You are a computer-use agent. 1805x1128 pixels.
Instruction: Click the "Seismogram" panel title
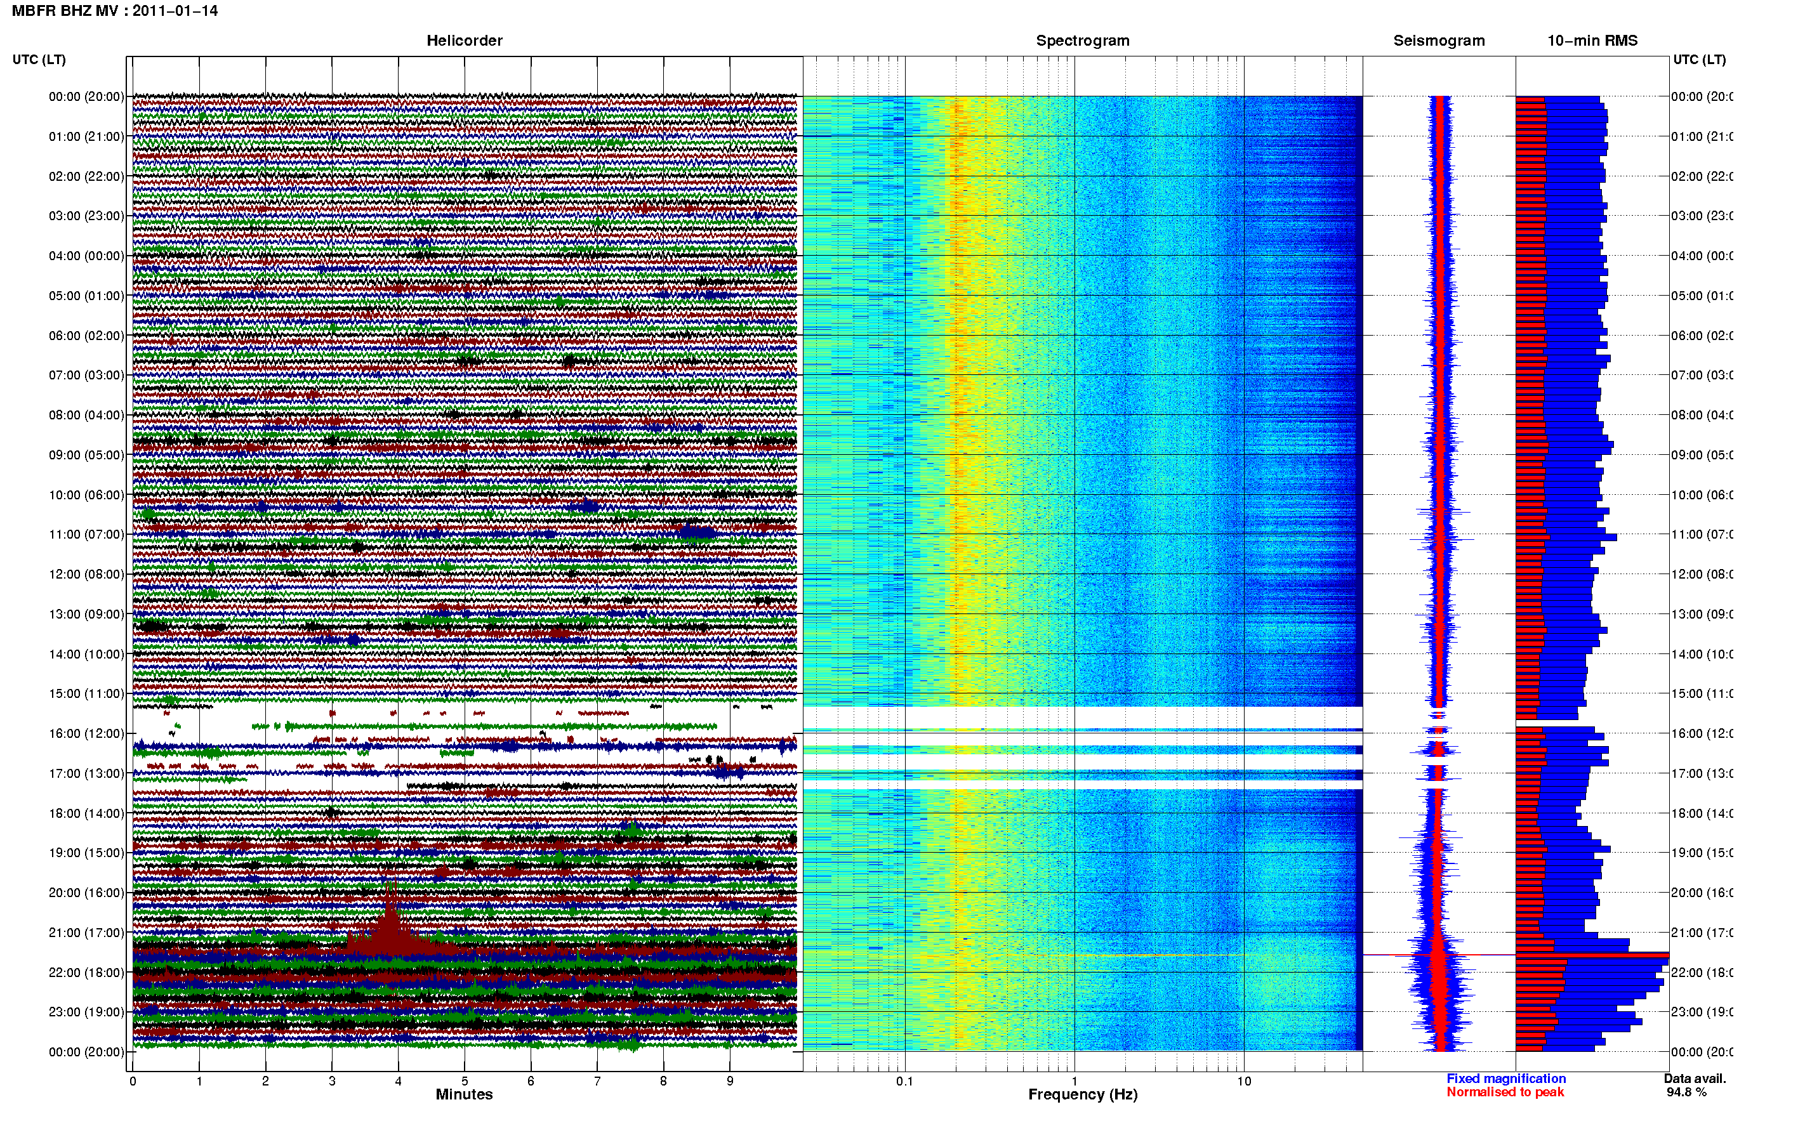coord(1439,41)
